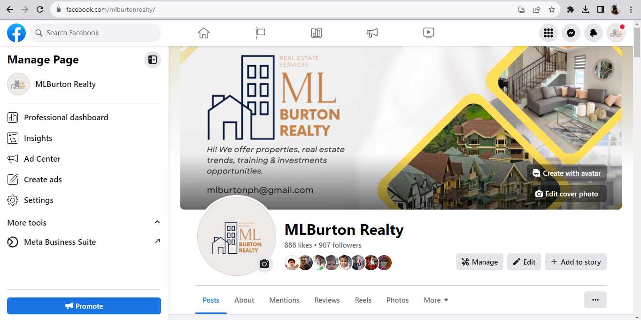Click MLBurton Realty page name in sidebar

point(65,84)
